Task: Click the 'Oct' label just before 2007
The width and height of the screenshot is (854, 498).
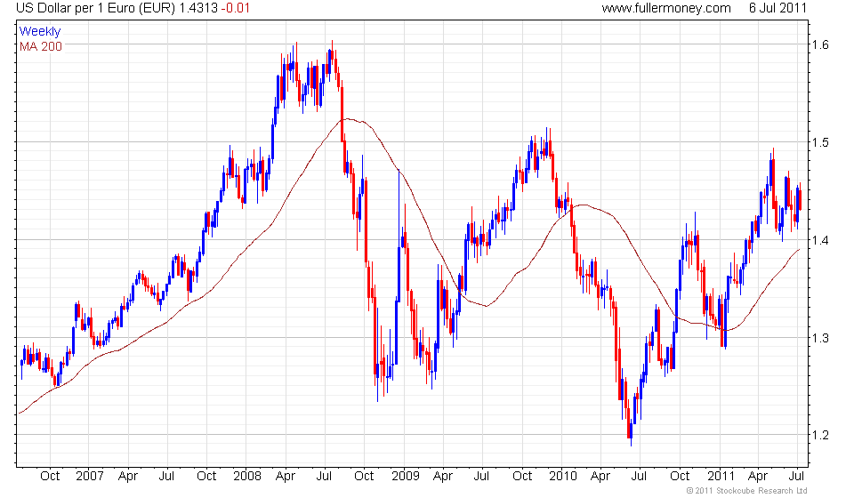Action: 50,477
